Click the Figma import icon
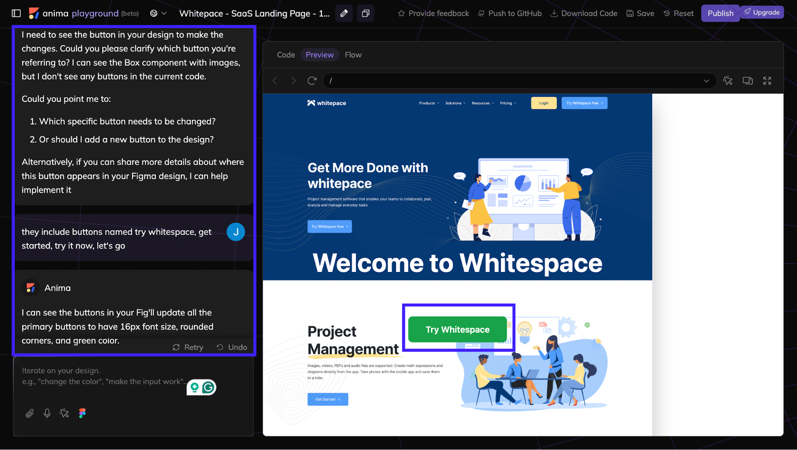797x450 pixels. pyautogui.click(x=82, y=413)
